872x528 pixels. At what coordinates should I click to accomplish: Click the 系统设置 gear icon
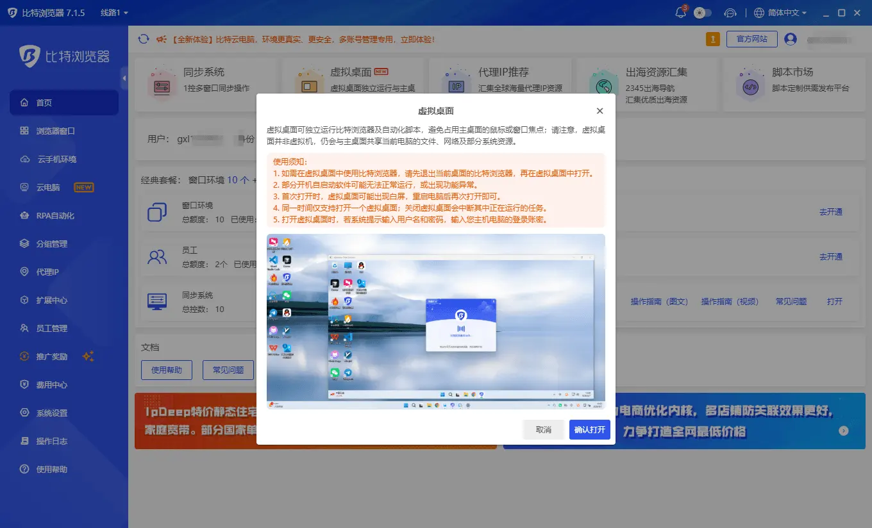(x=24, y=413)
